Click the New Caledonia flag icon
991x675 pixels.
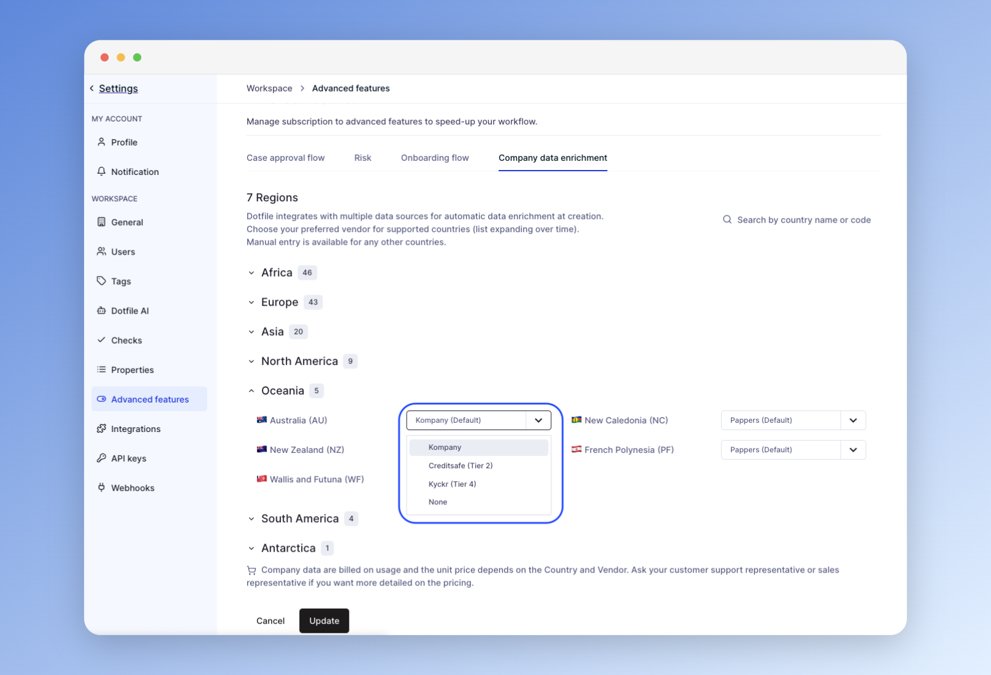click(576, 420)
